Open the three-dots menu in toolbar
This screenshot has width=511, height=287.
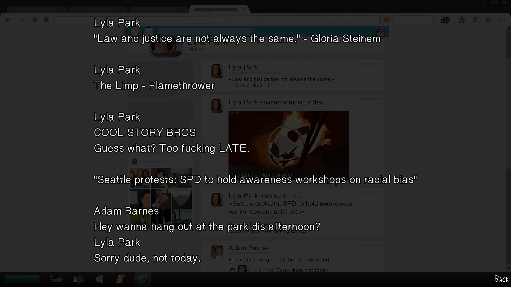[502, 20]
